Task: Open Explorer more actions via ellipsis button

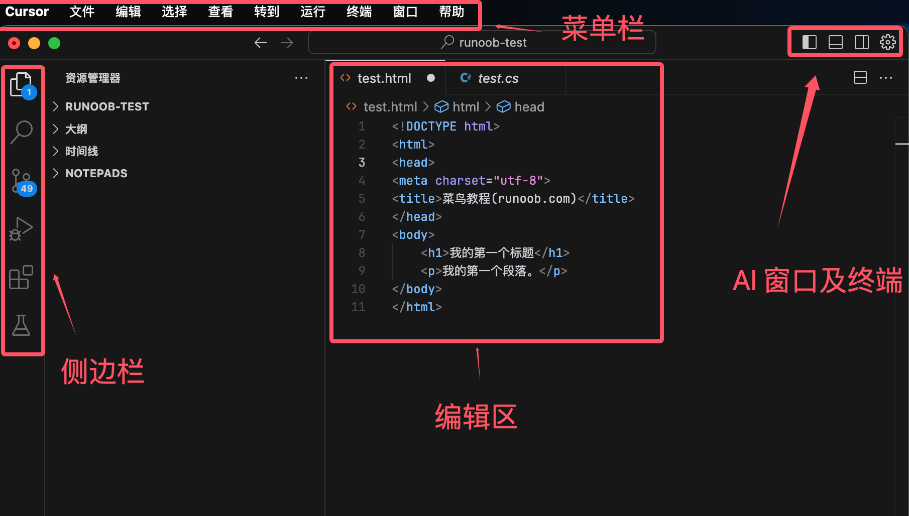Action: point(301,78)
